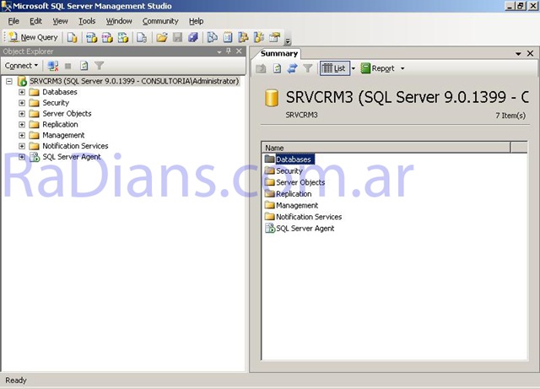
Task: Click the Save All toolbar icon
Action: pos(193,37)
